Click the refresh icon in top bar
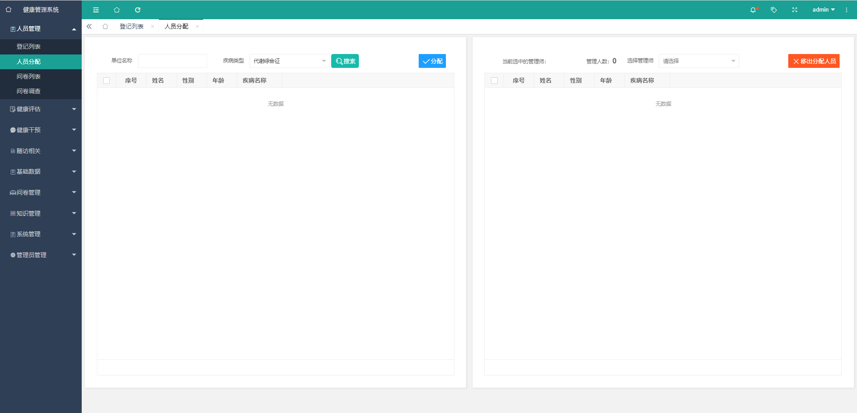 137,10
